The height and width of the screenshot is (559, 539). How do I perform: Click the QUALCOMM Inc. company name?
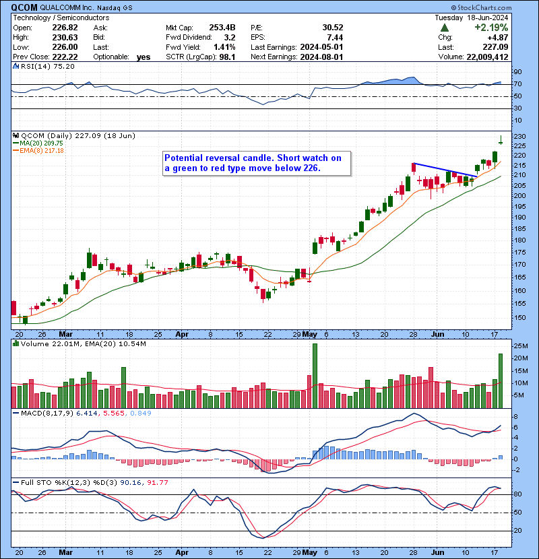click(66, 7)
